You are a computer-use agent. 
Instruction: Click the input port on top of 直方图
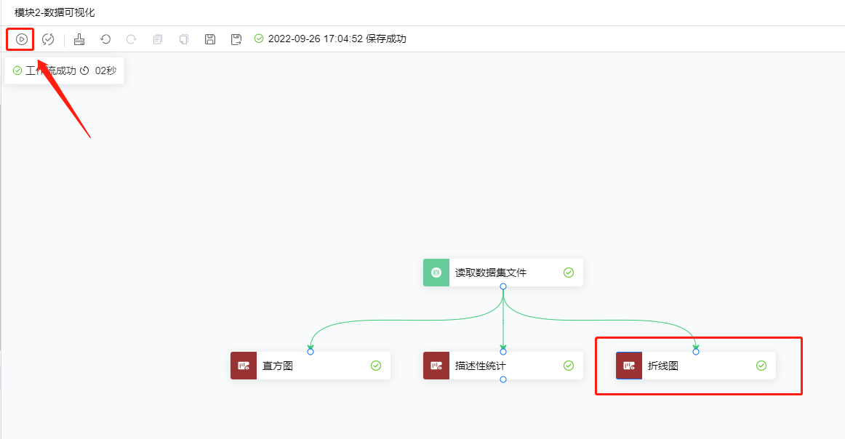tap(311, 352)
